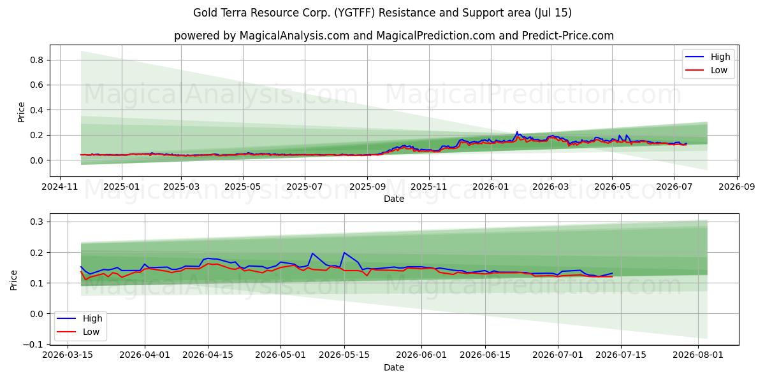Image resolution: width=765 pixels, height=382 pixels.
Task: Click top chart x-axis label '2025-03'
Action: point(180,187)
